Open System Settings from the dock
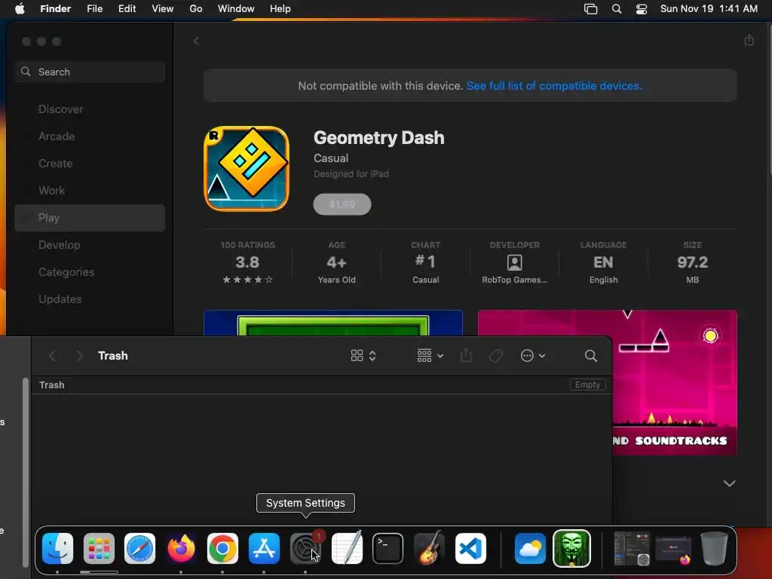Image resolution: width=772 pixels, height=579 pixels. coord(305,548)
